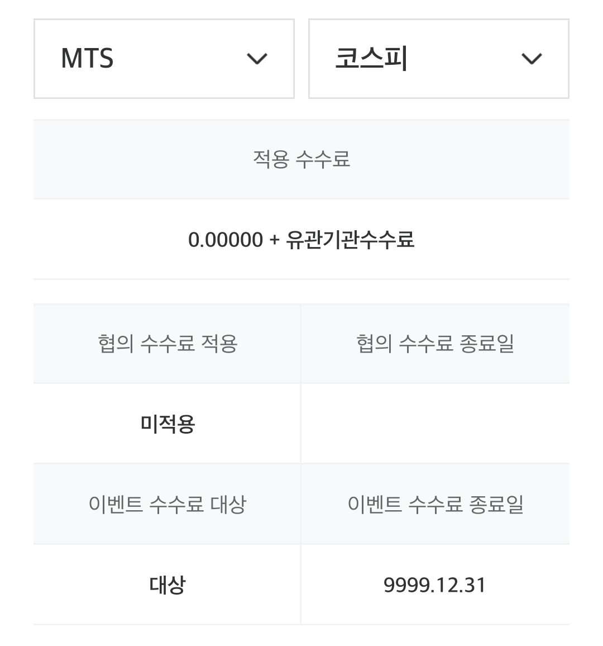Image resolution: width=603 pixels, height=646 pixels.
Task: Open the MTS dropdown
Action: 164,59
